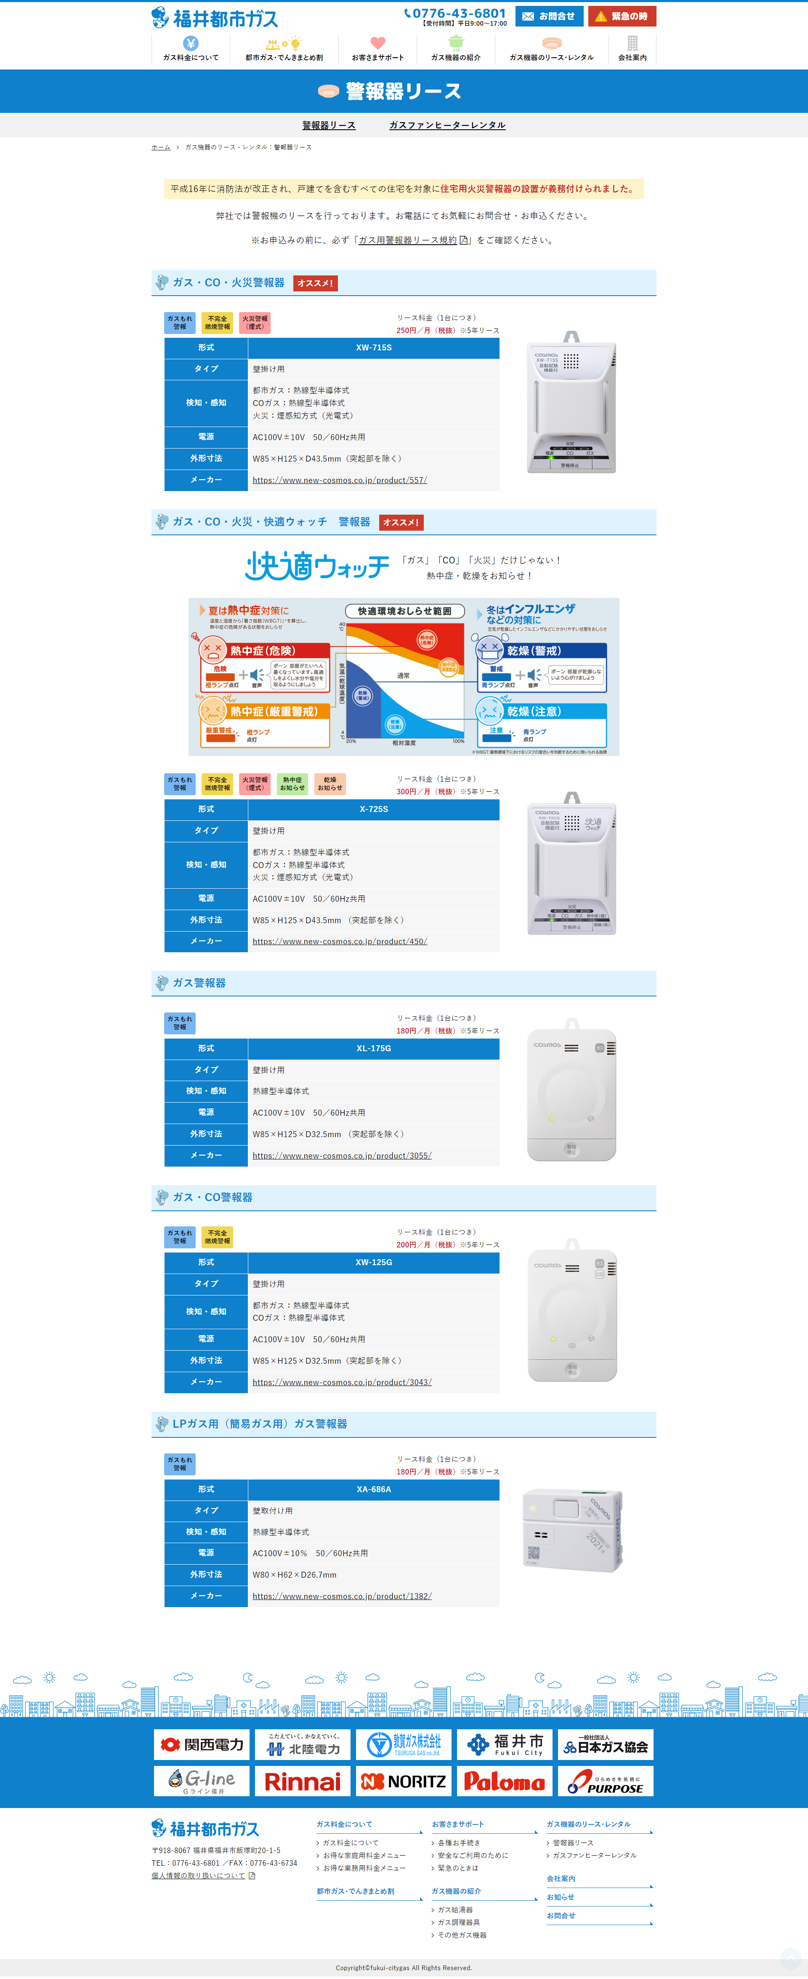This screenshot has height=1979, width=808.
Task: Click the お問合せ mail button
Action: [x=550, y=16]
